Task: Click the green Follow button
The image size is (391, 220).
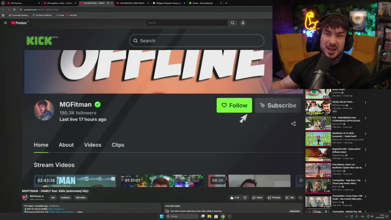Action: pyautogui.click(x=234, y=105)
